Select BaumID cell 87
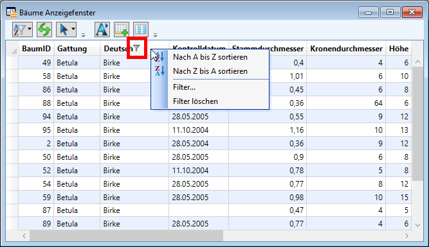The width and height of the screenshot is (429, 247). [36, 210]
